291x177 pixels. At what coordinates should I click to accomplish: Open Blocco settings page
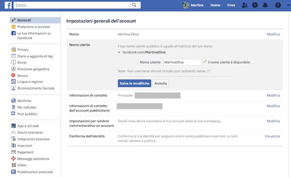tap(22, 76)
